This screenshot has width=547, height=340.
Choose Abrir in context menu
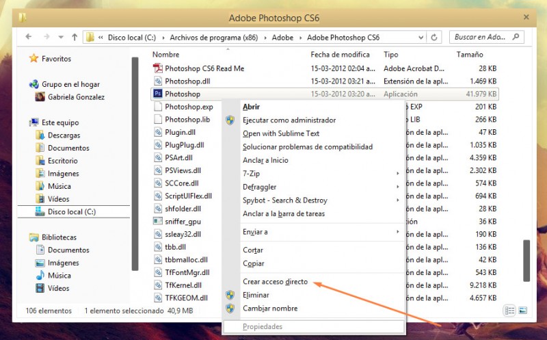coord(251,107)
